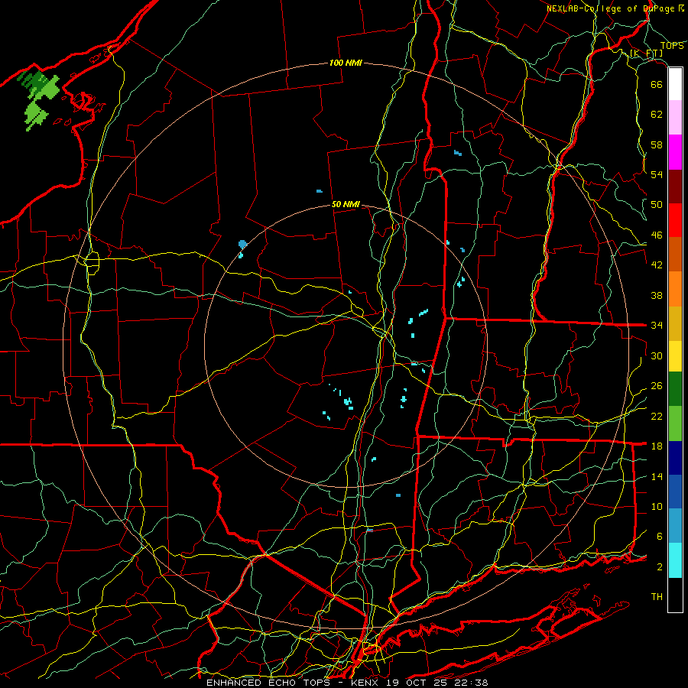Screen dimensions: 688x688
Task: Click the cyan legend swatch near 2
Action: [x=675, y=560]
